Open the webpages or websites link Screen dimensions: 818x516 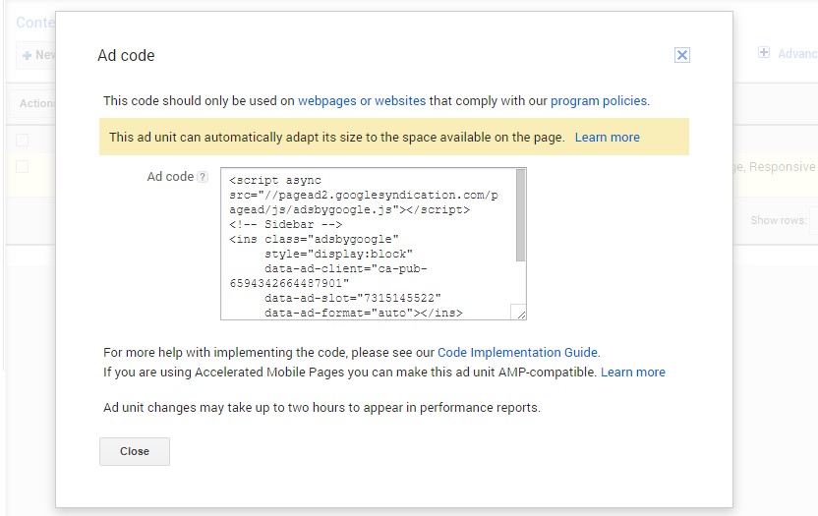click(x=362, y=100)
